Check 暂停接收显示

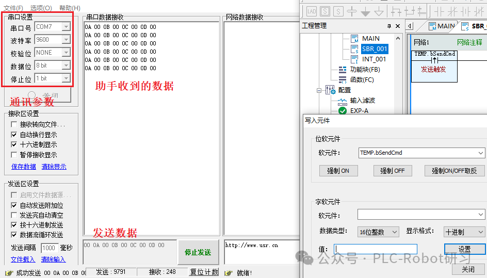[14, 155]
